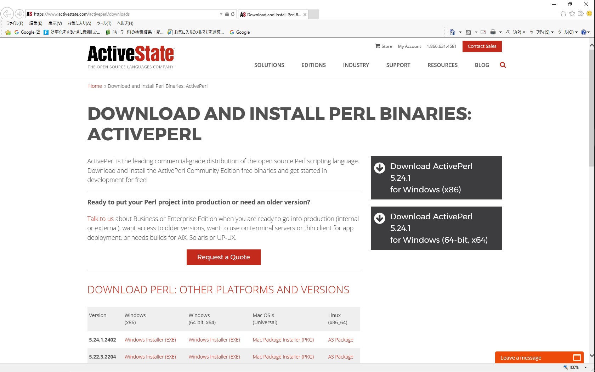Click the add to favorites bar star icon
Viewport: 595px width, 372px height.
(x=8, y=32)
